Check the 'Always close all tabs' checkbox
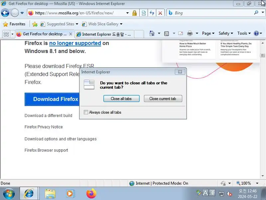The height and width of the screenshot is (200, 266). point(86,112)
